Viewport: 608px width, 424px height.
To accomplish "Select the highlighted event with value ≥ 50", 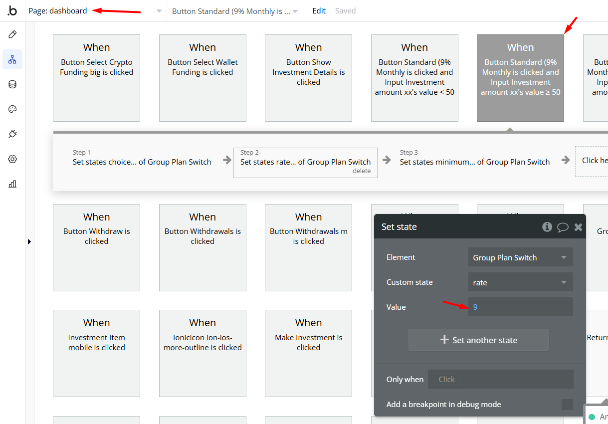I will pos(520,78).
